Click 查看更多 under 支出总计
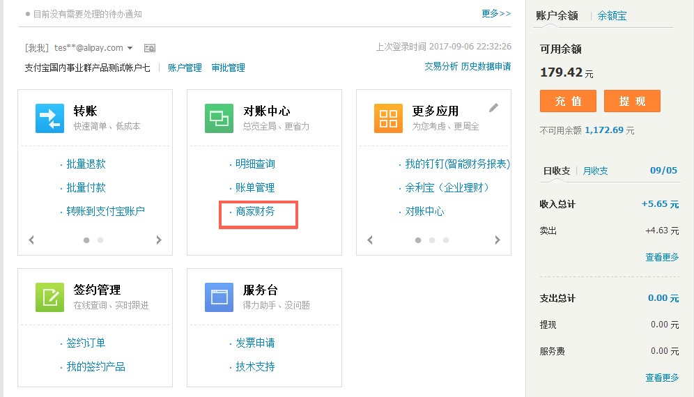This screenshot has width=694, height=397. pos(662,377)
